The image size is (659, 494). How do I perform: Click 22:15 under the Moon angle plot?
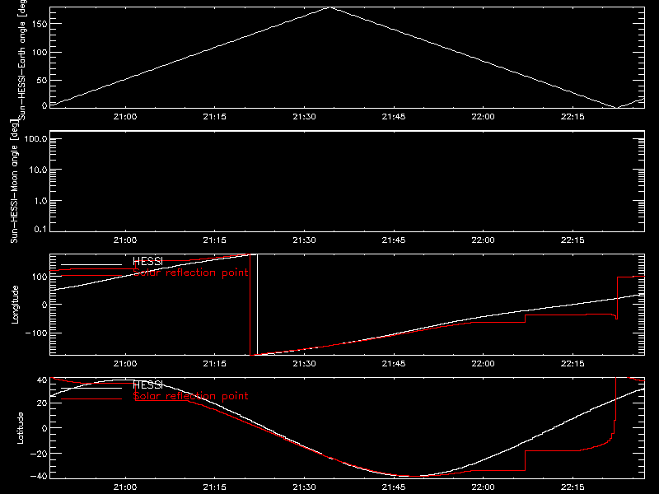pyautogui.click(x=573, y=240)
